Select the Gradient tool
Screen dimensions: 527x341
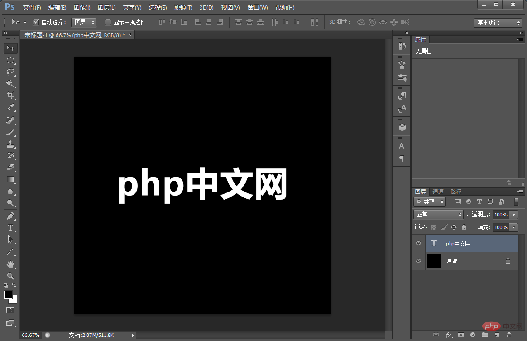tap(10, 179)
